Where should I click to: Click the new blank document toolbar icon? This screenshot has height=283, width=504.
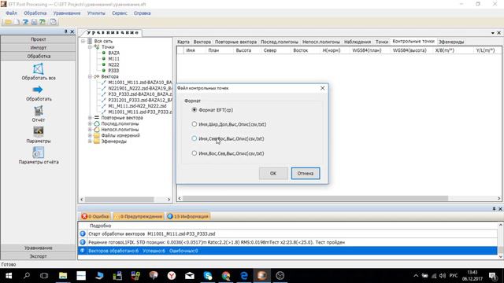[17, 22]
